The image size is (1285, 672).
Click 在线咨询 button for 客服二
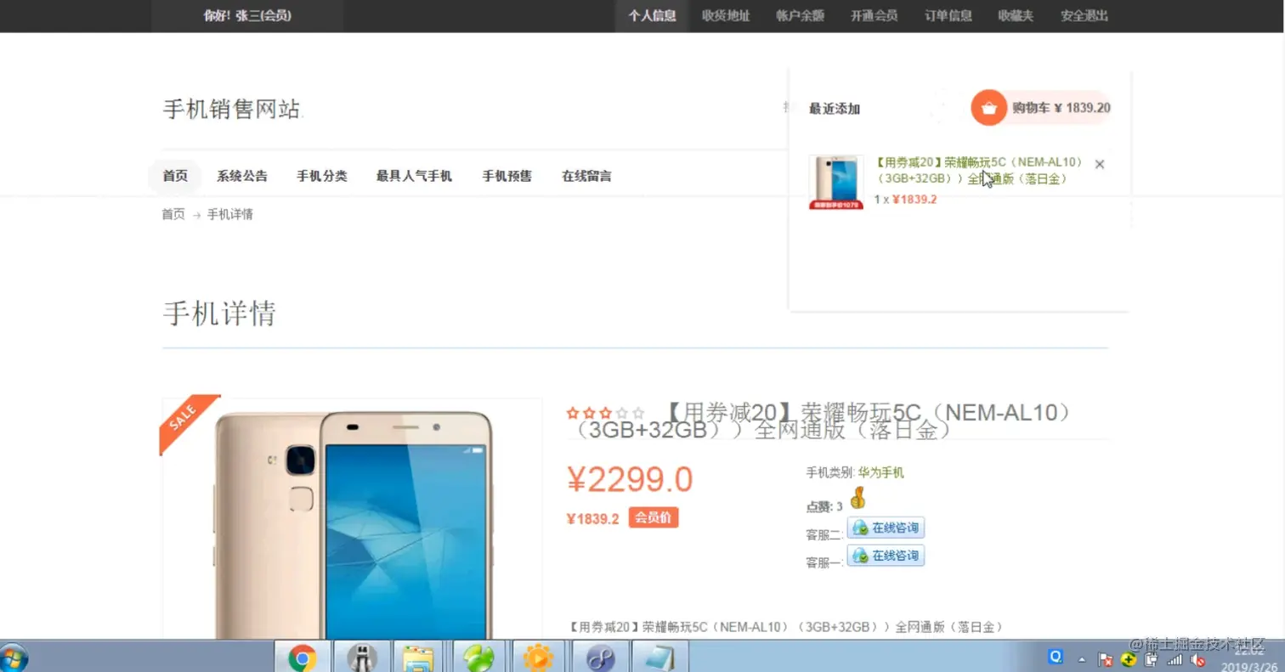point(886,528)
